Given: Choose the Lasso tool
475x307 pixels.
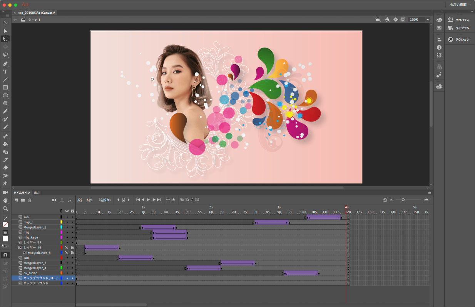Looking at the screenshot, I should pos(5,55).
